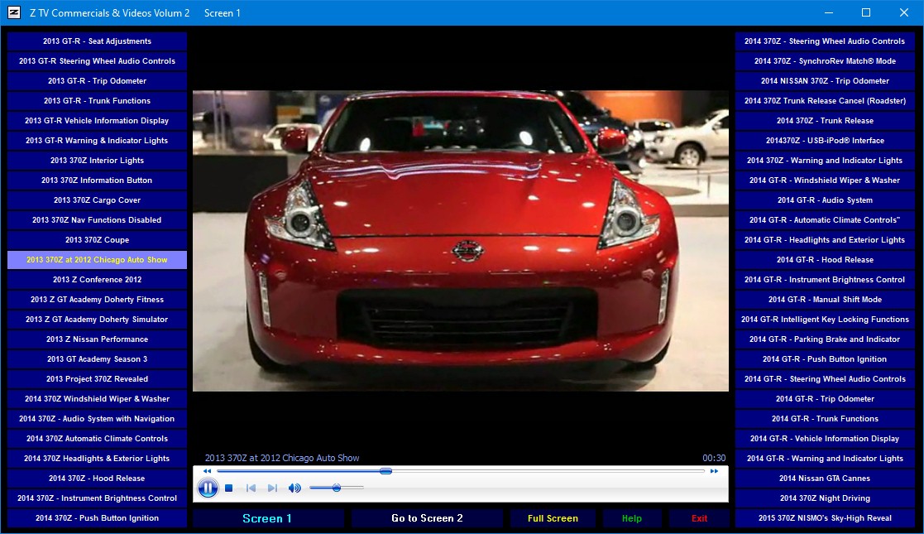This screenshot has height=534, width=924.
Task: Open the Help button
Action: click(x=632, y=518)
